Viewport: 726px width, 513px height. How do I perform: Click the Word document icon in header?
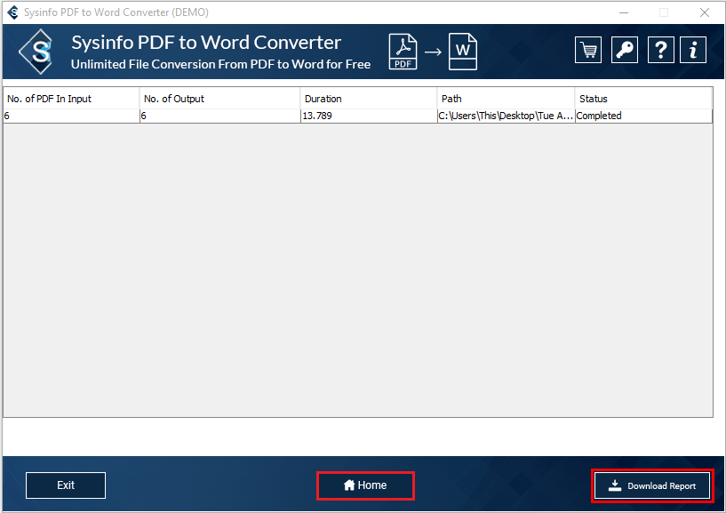[462, 52]
